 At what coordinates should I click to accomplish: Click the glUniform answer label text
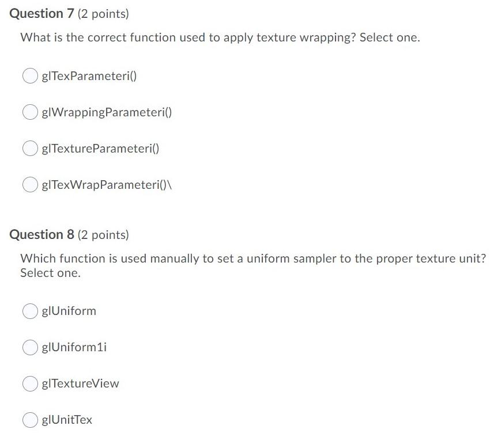[x=69, y=311]
